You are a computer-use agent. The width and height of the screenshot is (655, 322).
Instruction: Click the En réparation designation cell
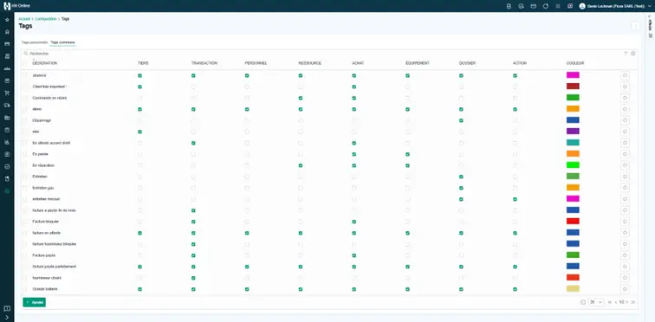[x=43, y=165]
